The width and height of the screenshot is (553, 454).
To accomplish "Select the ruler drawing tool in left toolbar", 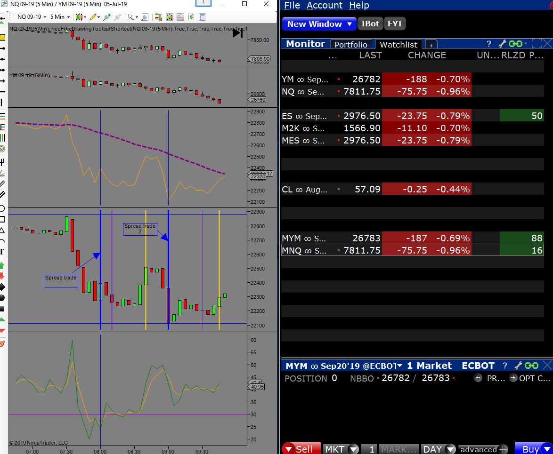I will [2, 37].
